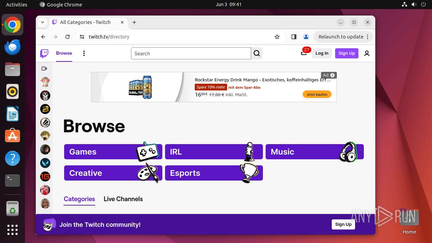Viewport: 432px width, 243px height.
Task: Open the Chrome profile avatar
Action: tap(306, 37)
